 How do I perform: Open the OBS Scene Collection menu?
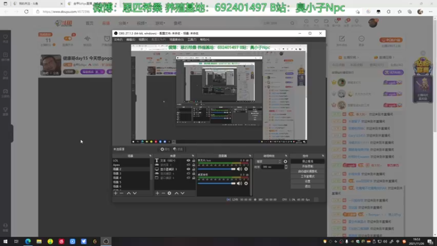click(x=176, y=39)
